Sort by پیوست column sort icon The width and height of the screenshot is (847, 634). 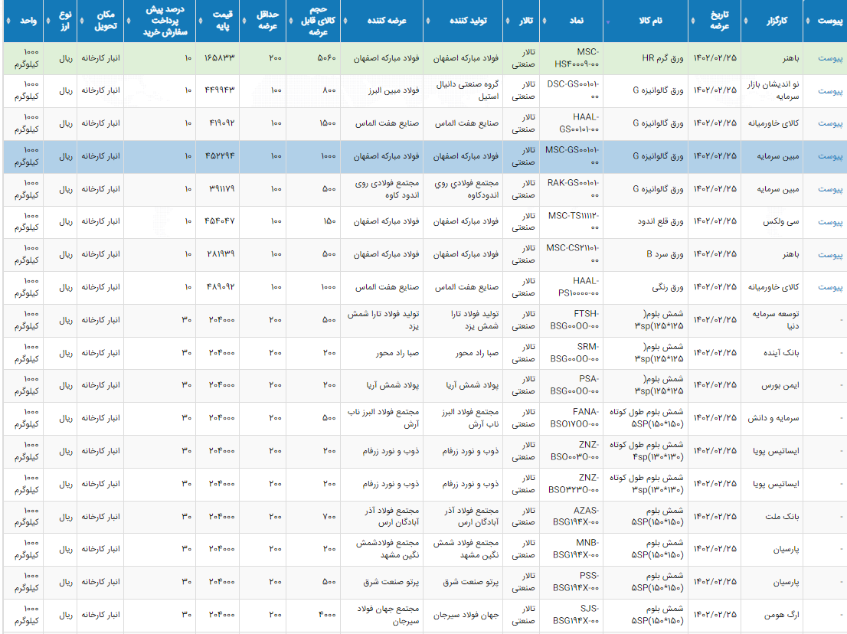click(x=808, y=21)
